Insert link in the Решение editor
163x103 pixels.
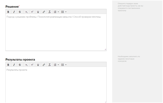coord(44,12)
